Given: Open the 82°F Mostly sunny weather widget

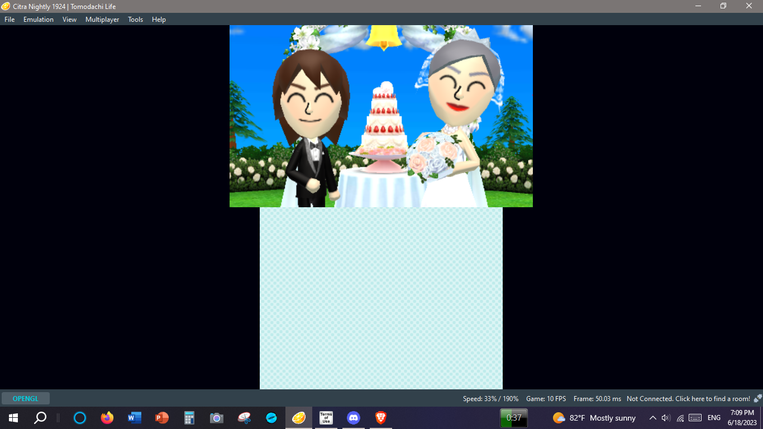Looking at the screenshot, I should click(594, 418).
